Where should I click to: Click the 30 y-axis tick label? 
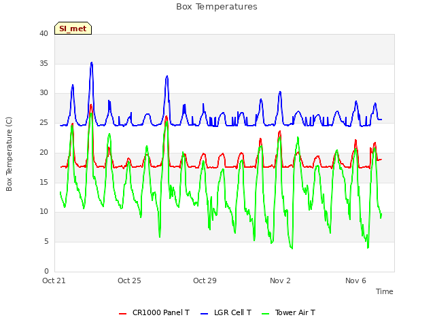(x=43, y=93)
